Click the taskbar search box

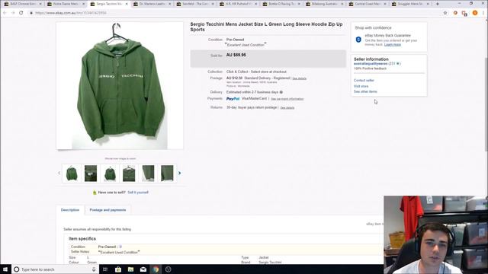55,269
